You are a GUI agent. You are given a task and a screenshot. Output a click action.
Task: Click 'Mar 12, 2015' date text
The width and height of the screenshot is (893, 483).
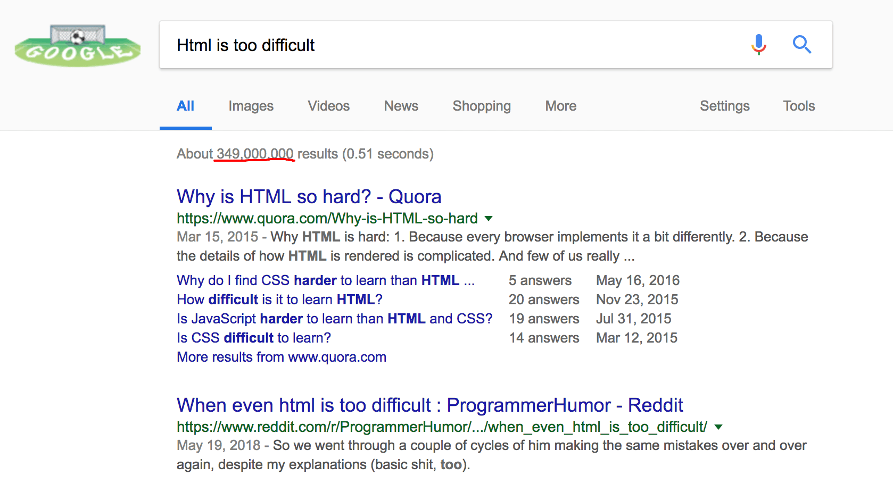(x=636, y=338)
